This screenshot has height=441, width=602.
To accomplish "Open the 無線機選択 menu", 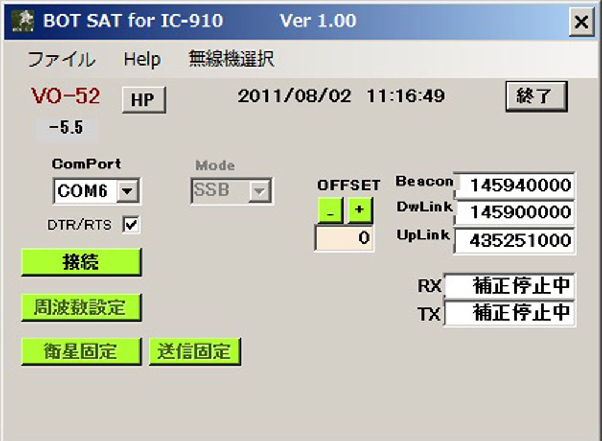I will (x=231, y=59).
